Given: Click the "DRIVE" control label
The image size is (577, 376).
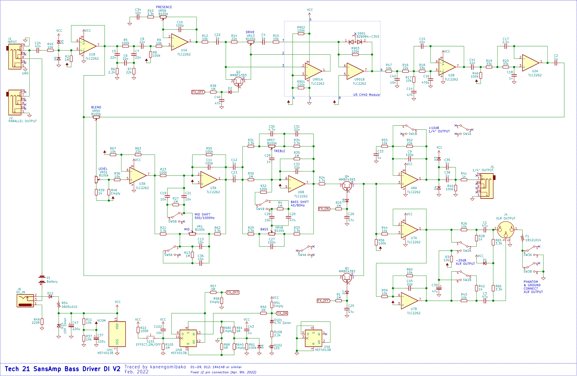Looking at the screenshot, I should pos(250,32).
